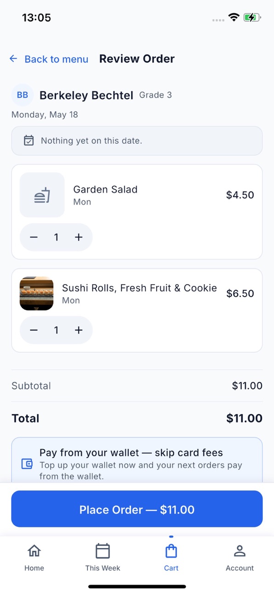Increase Garden Salad quantity with plus

pos(79,237)
